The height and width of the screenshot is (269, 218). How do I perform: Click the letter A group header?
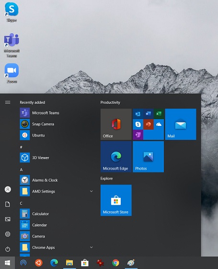[x=21, y=170]
